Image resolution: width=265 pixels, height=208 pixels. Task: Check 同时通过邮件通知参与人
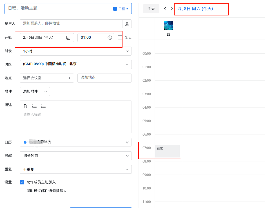pyautogui.click(x=22, y=191)
